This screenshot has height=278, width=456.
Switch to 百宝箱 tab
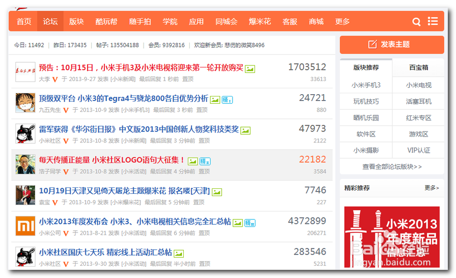pyautogui.click(x=419, y=68)
